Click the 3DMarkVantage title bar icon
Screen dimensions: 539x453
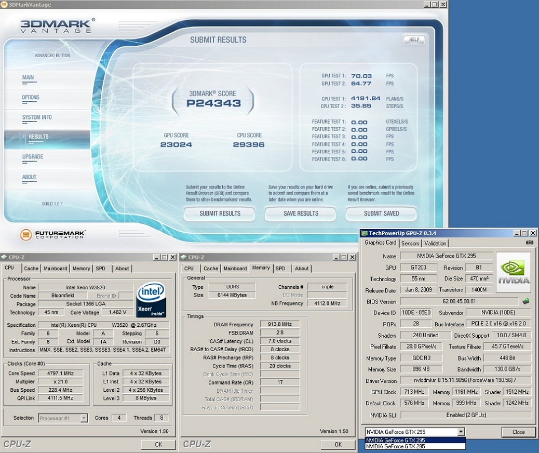[4, 5]
